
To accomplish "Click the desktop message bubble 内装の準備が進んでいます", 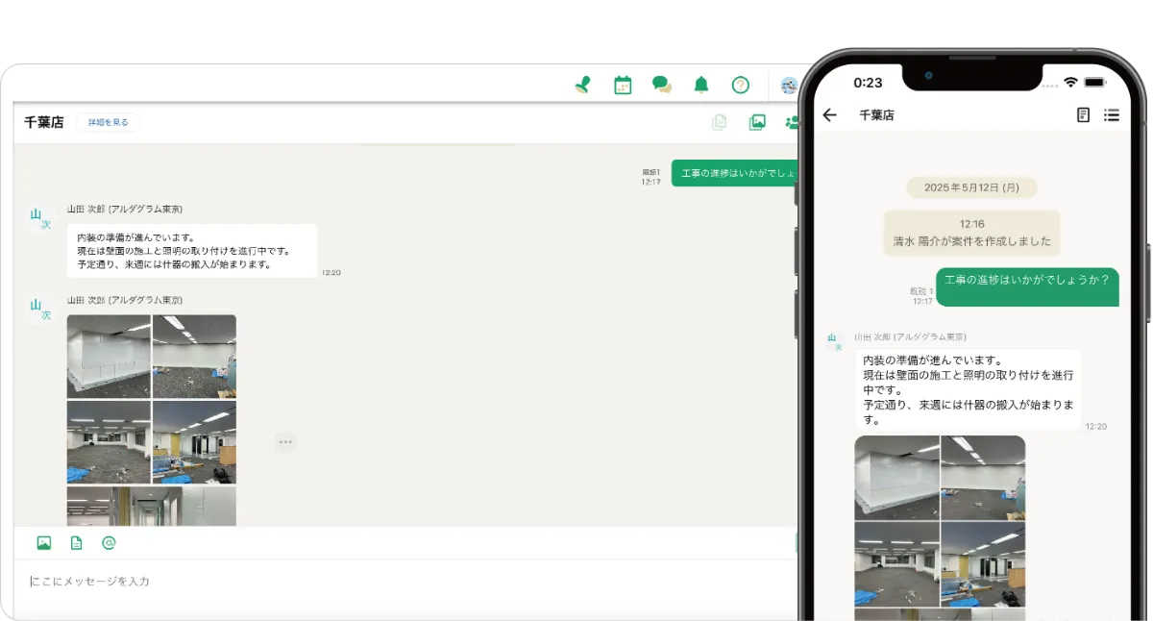I will pyautogui.click(x=192, y=251).
